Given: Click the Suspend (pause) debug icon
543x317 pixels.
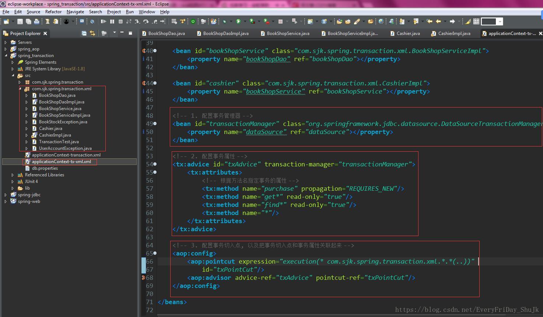Looking at the screenshot, I should 112,21.
